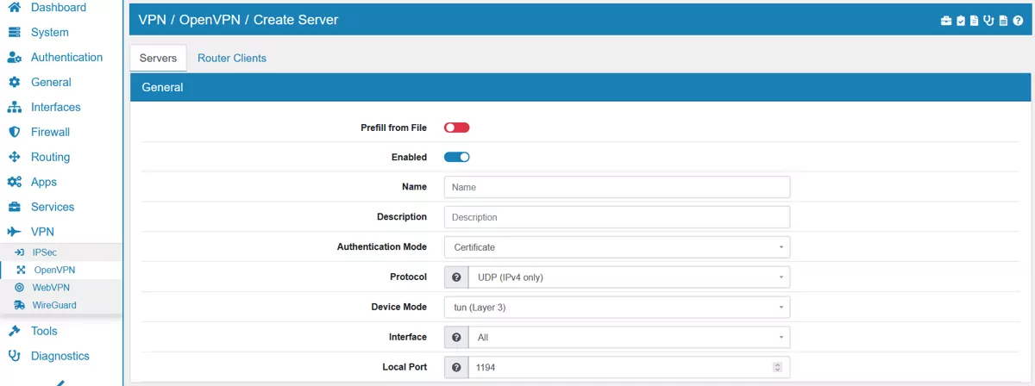Switch to the Servers tab
The height and width of the screenshot is (386, 1035).
click(x=158, y=58)
